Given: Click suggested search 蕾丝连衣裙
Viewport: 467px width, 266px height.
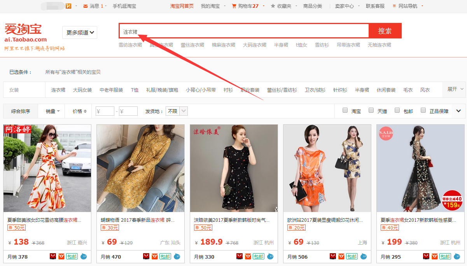Looking at the screenshot, I should [x=192, y=45].
